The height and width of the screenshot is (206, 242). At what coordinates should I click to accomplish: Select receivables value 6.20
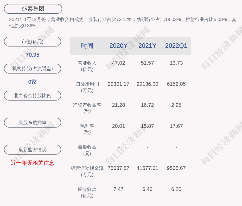176,189
